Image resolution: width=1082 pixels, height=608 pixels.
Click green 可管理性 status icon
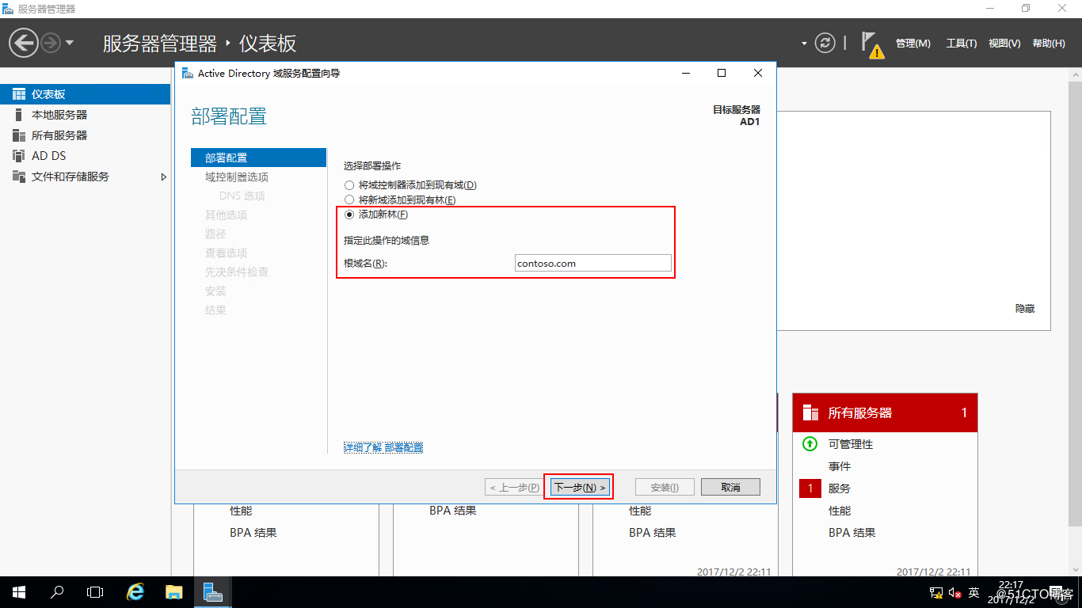810,444
